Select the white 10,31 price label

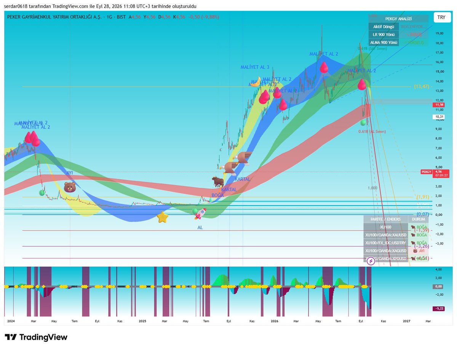point(438,117)
